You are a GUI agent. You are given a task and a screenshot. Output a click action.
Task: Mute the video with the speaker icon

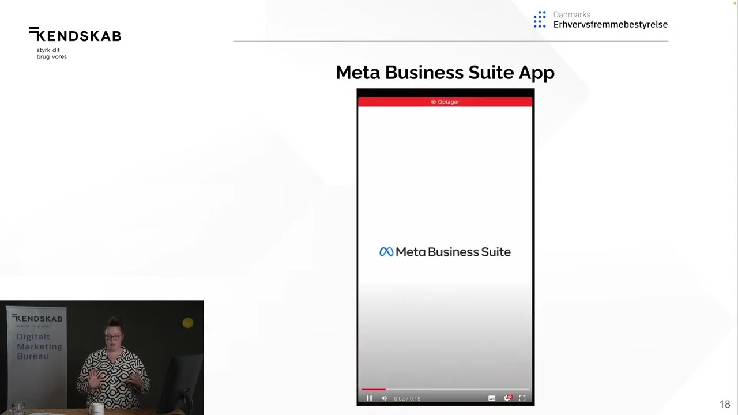384,398
